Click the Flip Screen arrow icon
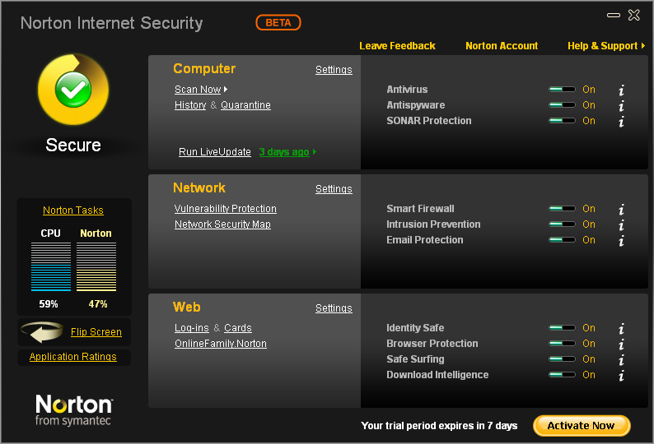This screenshot has width=654, height=444. coord(42,332)
